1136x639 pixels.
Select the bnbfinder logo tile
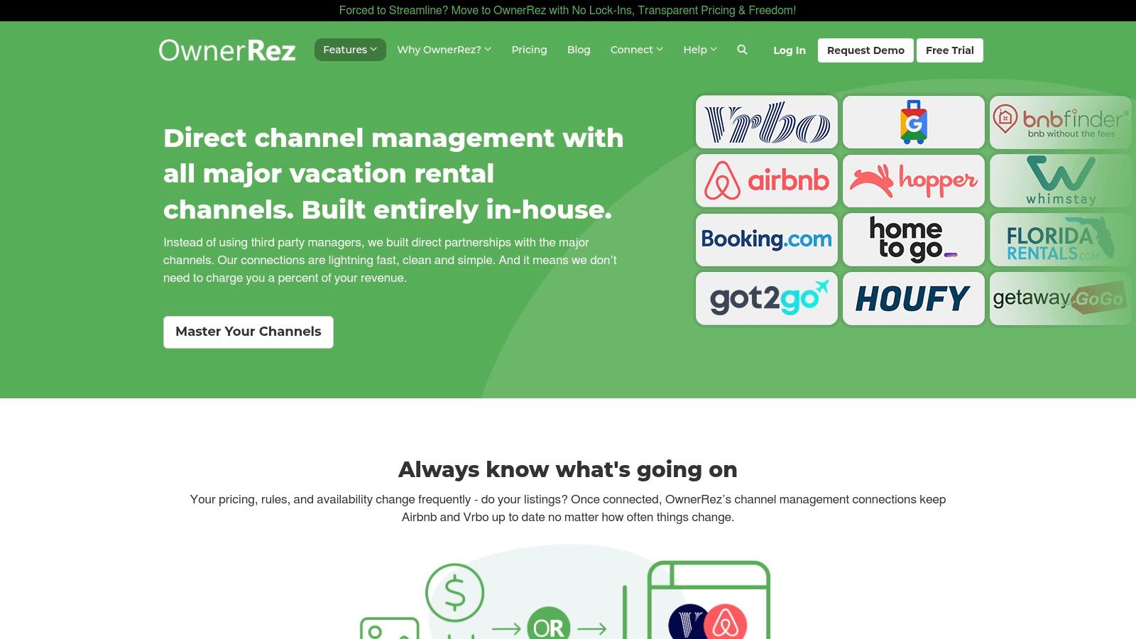tap(1060, 122)
